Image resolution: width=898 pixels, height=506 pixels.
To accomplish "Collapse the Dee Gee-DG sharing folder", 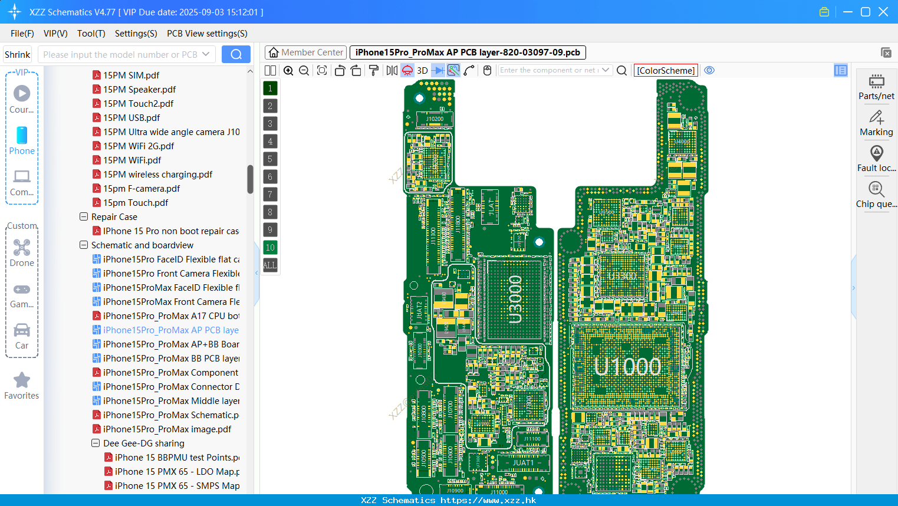I will pos(96,443).
